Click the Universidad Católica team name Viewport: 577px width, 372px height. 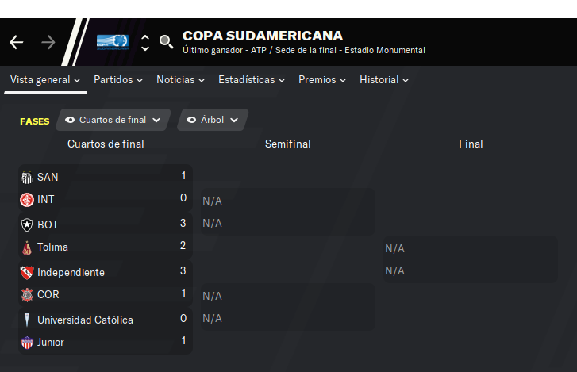click(x=85, y=320)
